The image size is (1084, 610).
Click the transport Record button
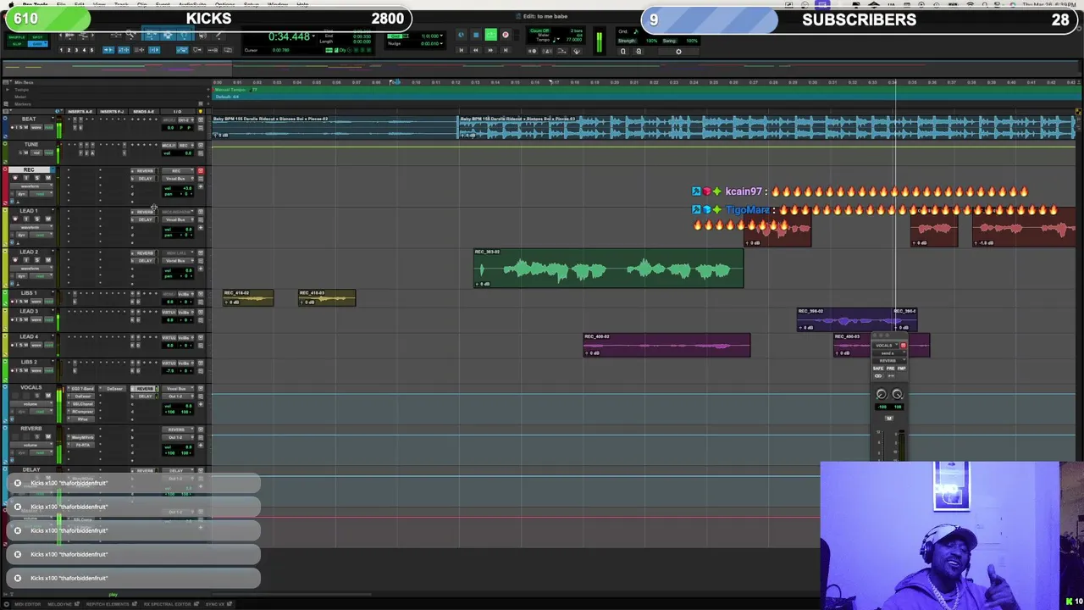506,35
